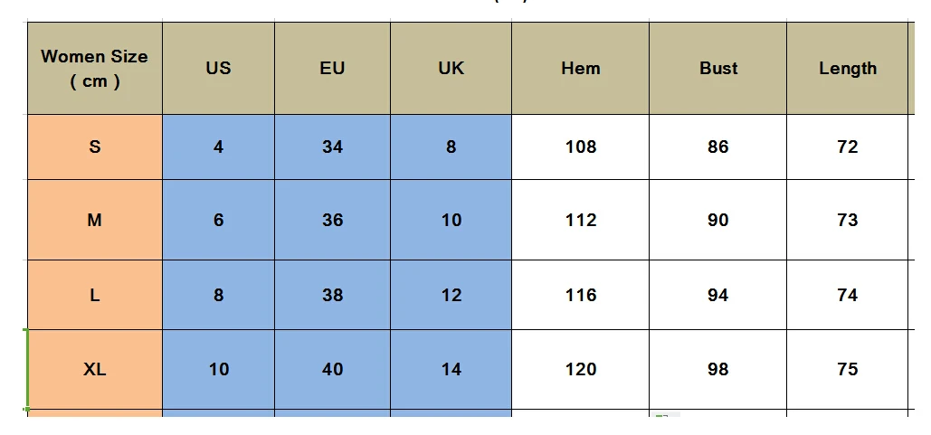Click the UK column header cell

[x=451, y=68]
